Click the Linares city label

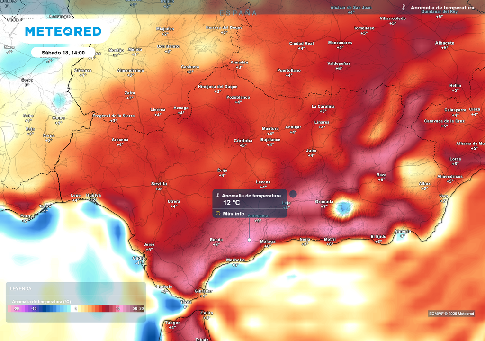coord(322,122)
